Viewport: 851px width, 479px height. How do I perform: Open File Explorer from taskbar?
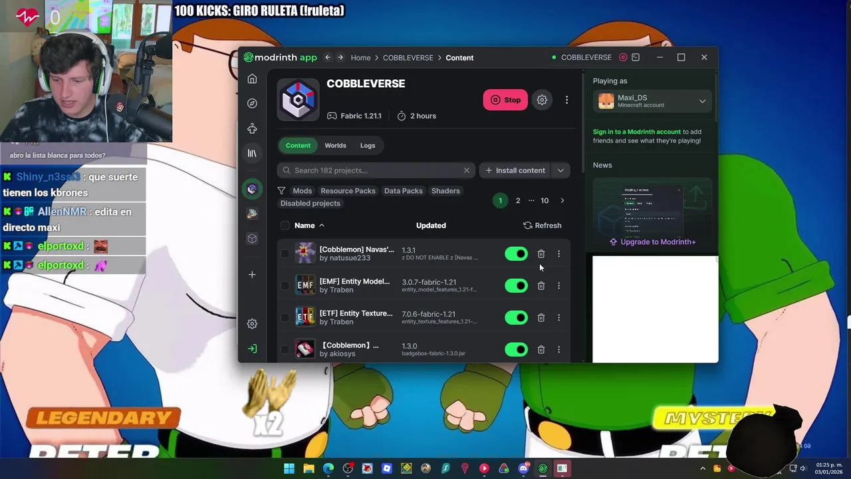point(308,468)
